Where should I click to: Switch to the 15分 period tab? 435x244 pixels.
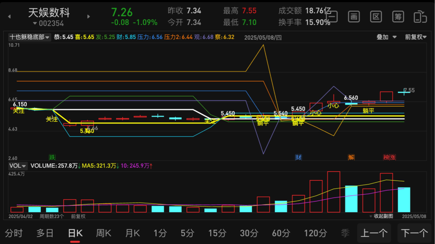(x=217, y=233)
